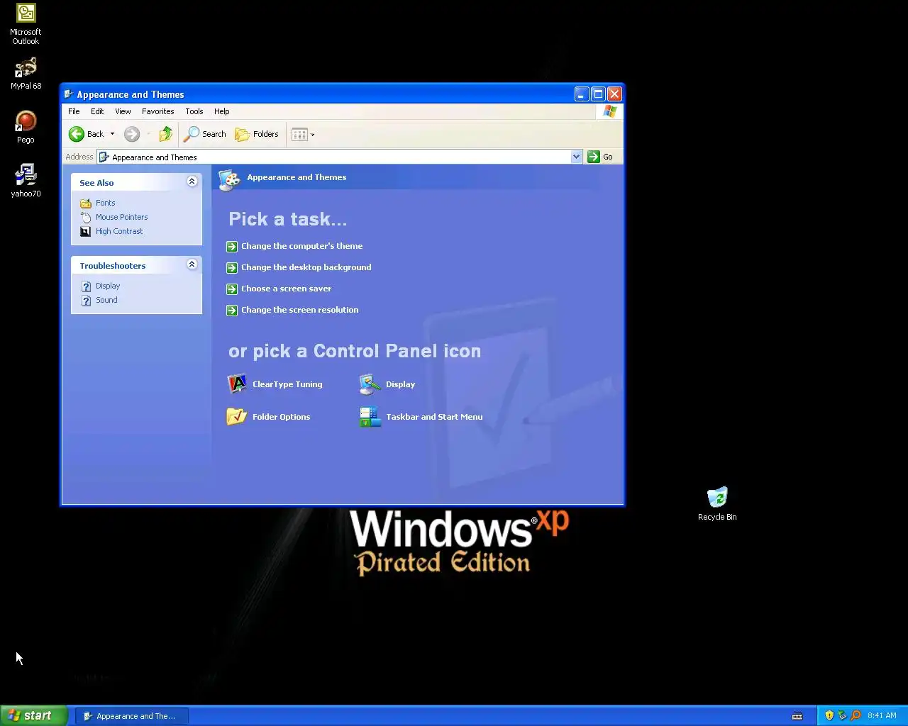This screenshot has width=908, height=726.
Task: Collapse the Troubleshooters panel
Action: coord(192,264)
